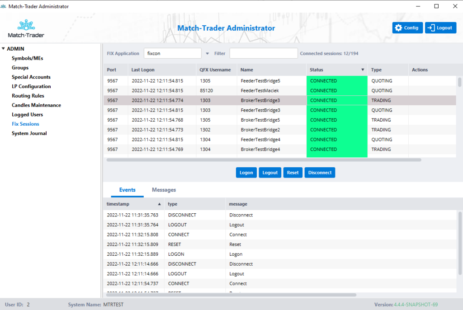
Task: Maximize the Match-Trader Administrator window
Action: (x=436, y=6)
